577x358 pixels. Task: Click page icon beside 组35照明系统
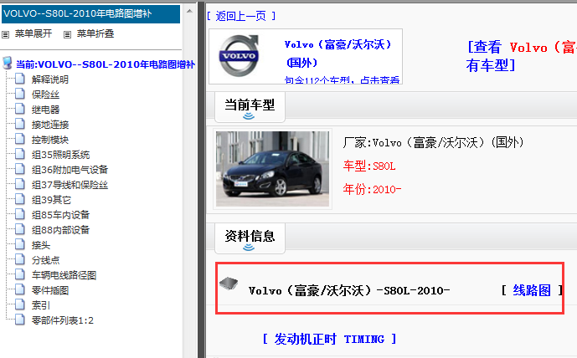pos(20,154)
